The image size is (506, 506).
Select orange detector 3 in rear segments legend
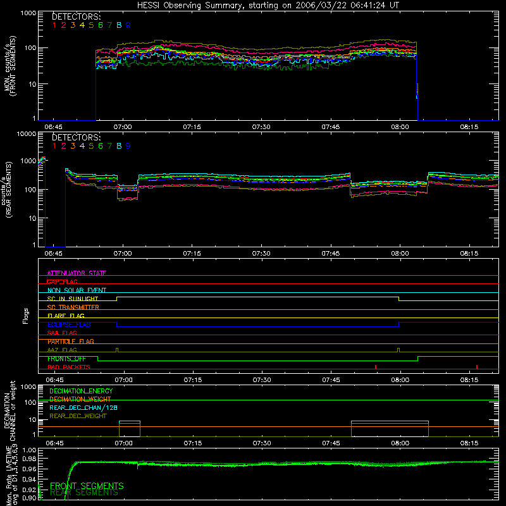pyautogui.click(x=73, y=146)
